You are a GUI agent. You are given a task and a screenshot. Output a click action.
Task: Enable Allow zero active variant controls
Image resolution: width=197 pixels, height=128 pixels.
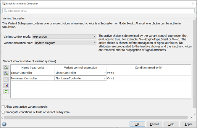pyautogui.click(x=3, y=107)
